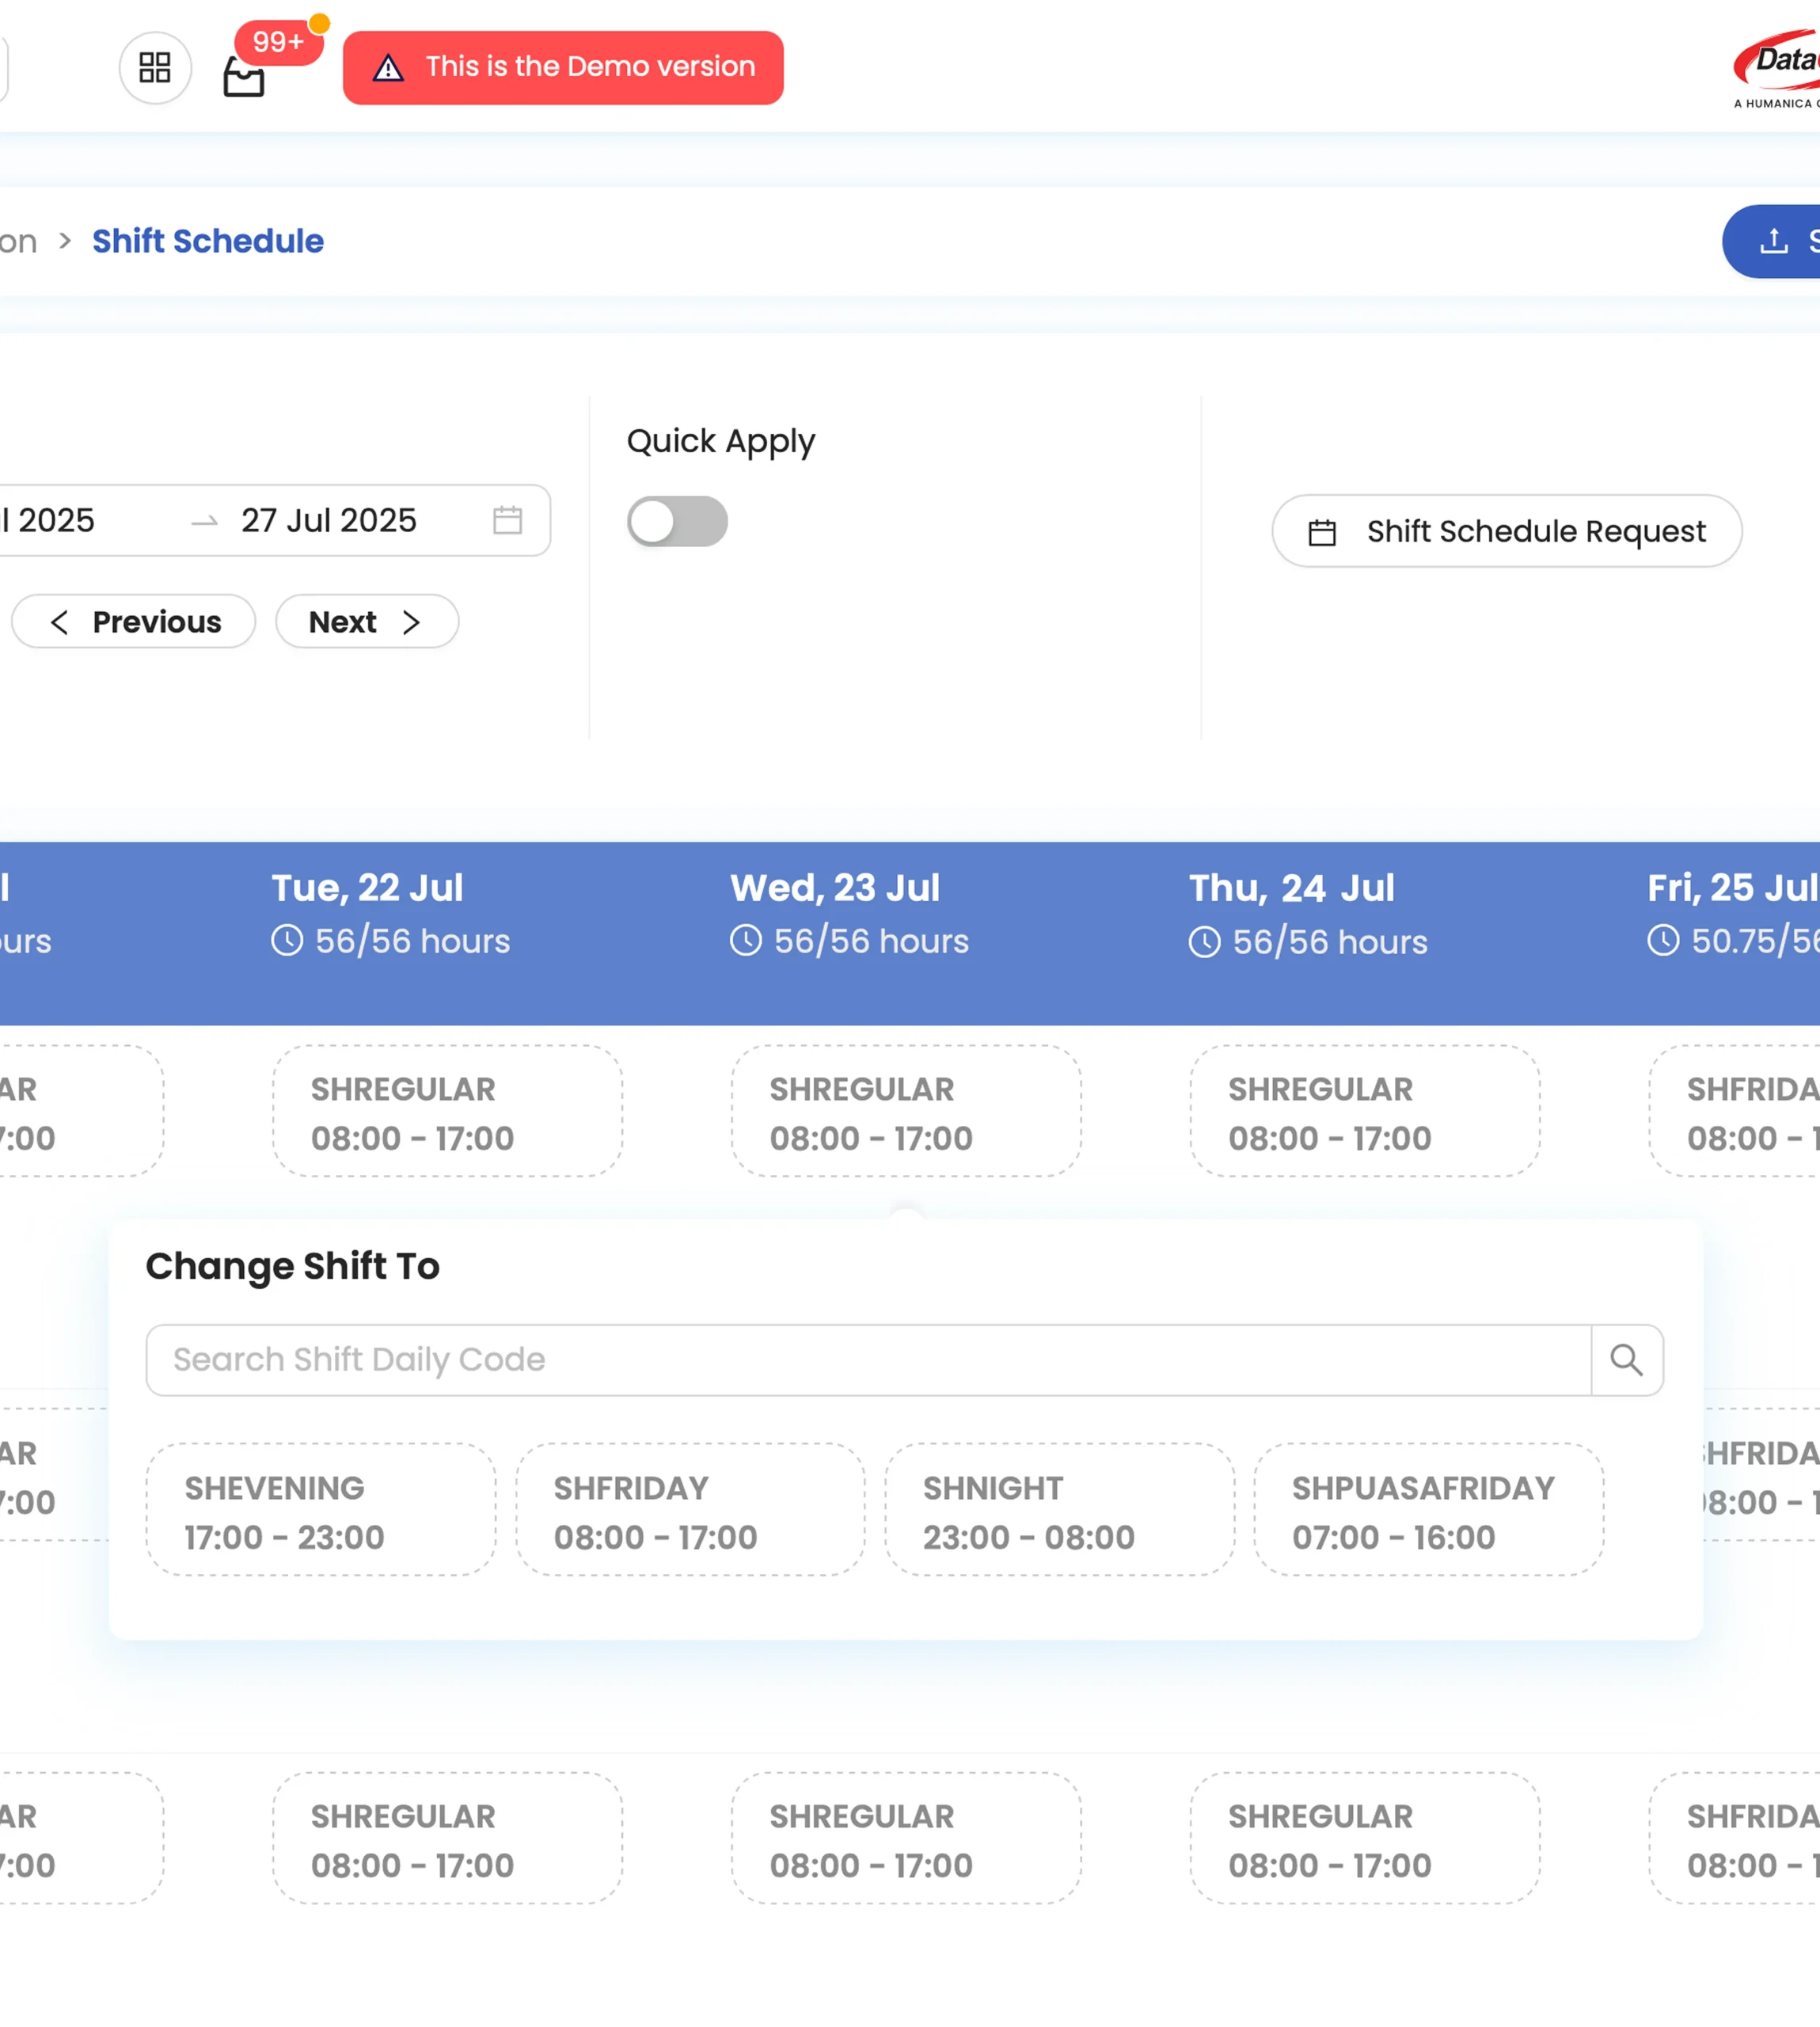This screenshot has height=2027, width=1820.
Task: Open the Shift Schedule breadcrumb
Action: click(208, 241)
